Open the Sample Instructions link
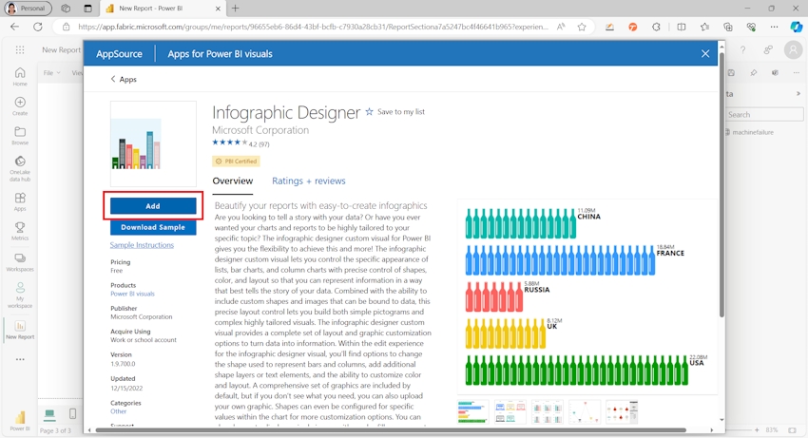The image size is (808, 438). click(142, 245)
